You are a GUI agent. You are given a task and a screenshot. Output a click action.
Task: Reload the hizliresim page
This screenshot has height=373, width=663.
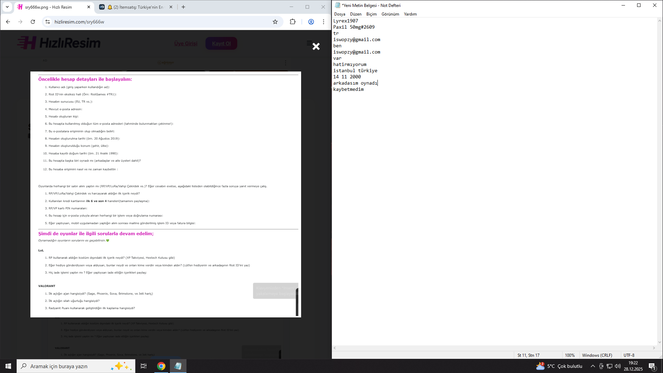(33, 22)
